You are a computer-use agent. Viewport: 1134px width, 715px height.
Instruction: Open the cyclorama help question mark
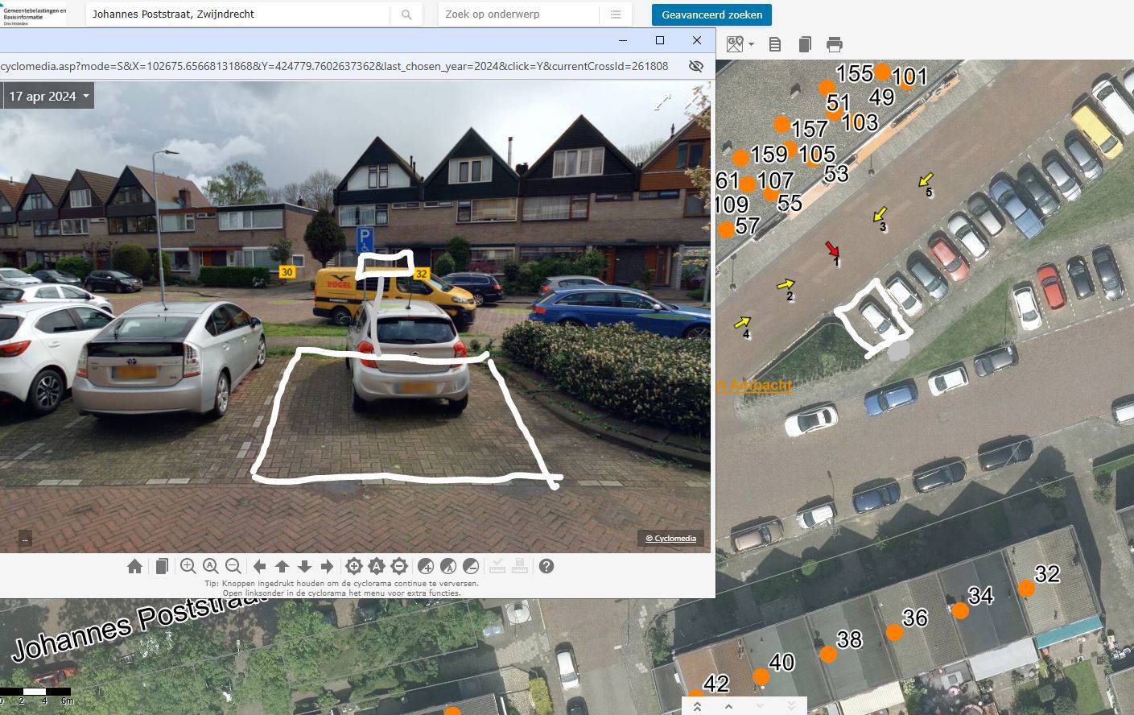(546, 566)
